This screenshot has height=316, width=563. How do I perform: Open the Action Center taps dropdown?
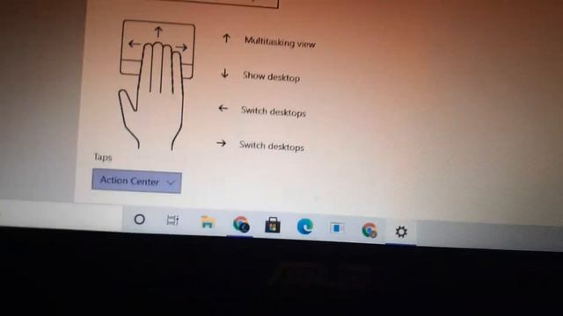click(x=137, y=182)
